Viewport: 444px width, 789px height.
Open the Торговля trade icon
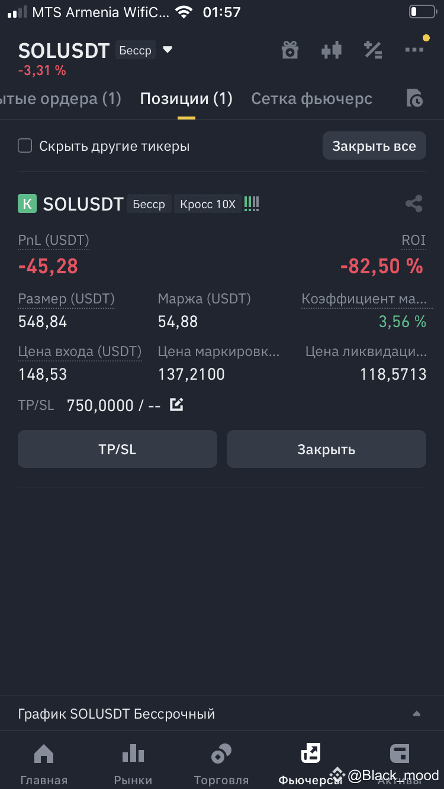tap(221, 764)
